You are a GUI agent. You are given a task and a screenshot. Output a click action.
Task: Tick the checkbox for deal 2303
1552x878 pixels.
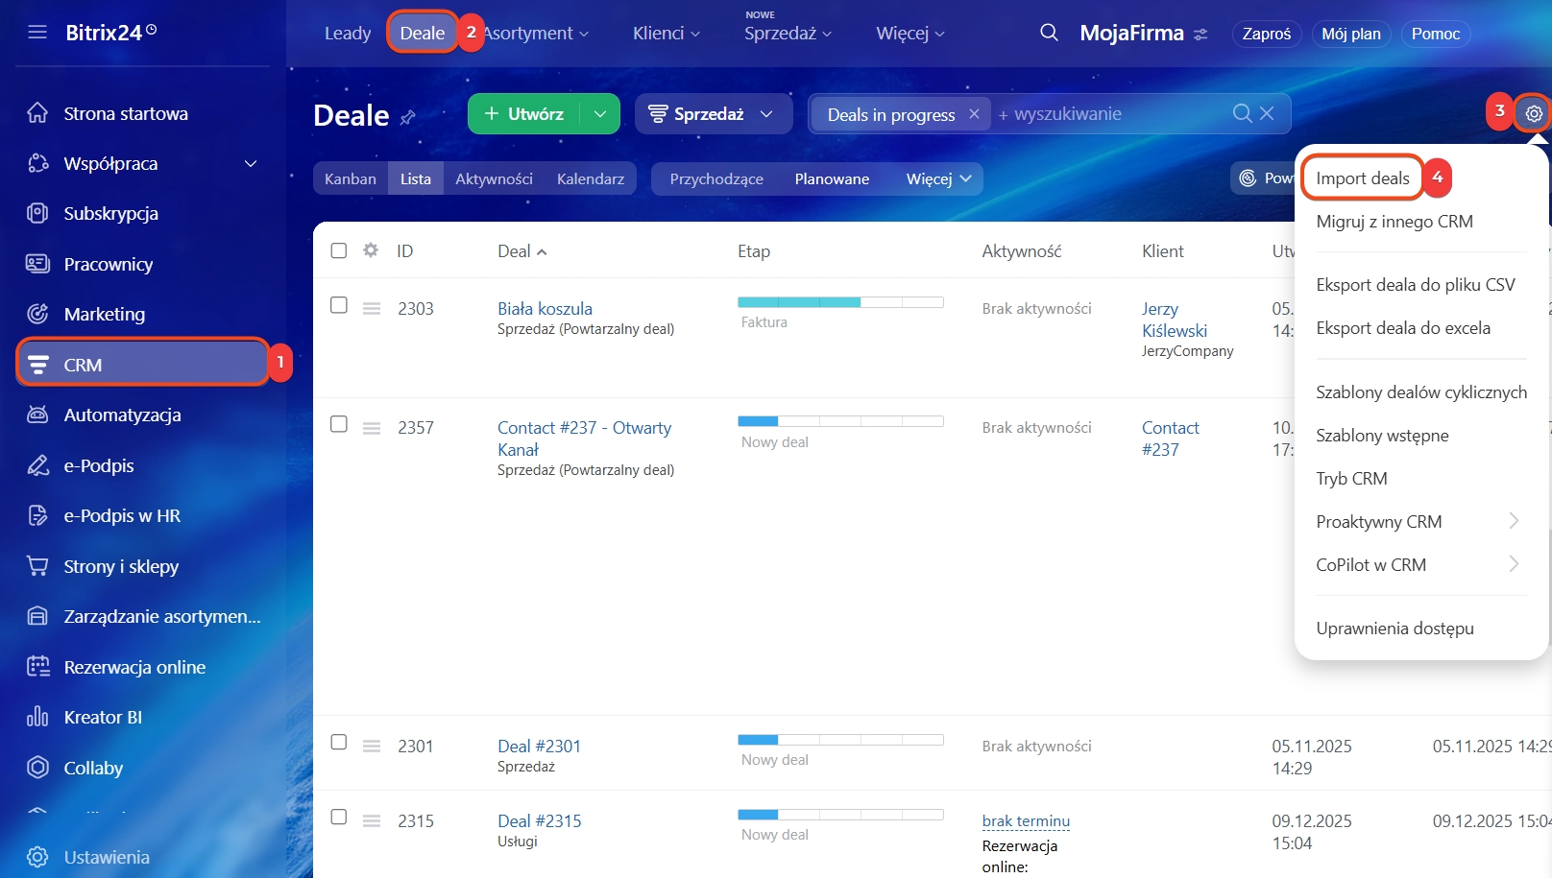(x=339, y=305)
